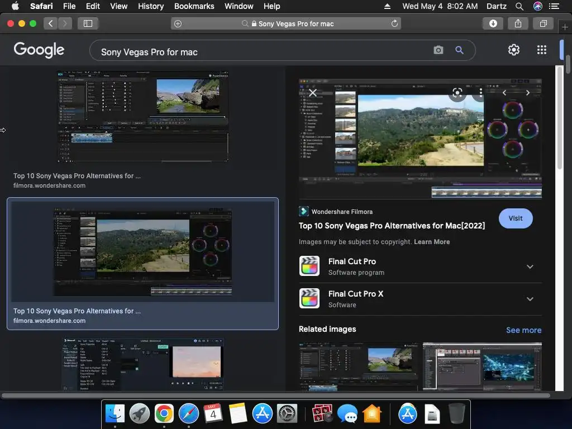Image resolution: width=572 pixels, height=429 pixels.
Task: Click the Share icon in Safari toolbar
Action: point(518,23)
